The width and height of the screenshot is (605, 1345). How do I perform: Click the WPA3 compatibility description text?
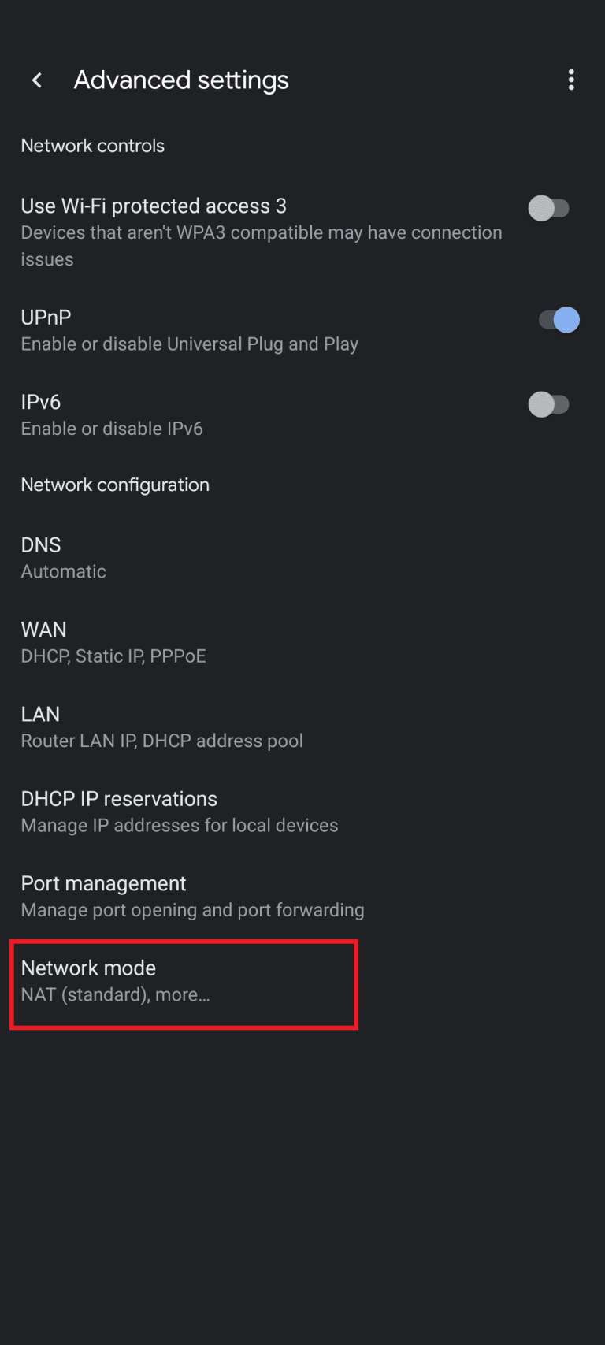(262, 232)
